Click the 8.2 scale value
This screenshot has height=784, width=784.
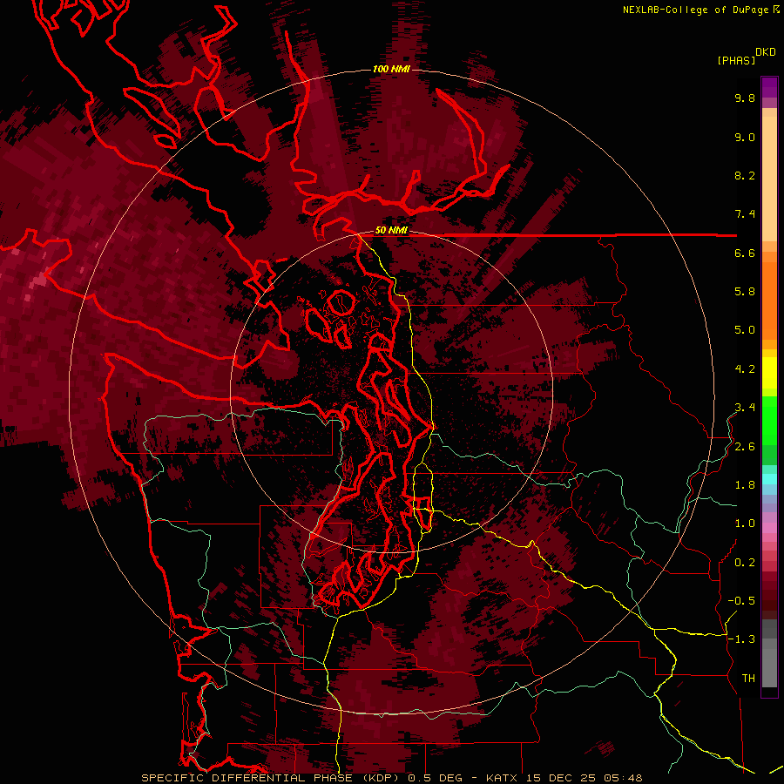tap(745, 175)
